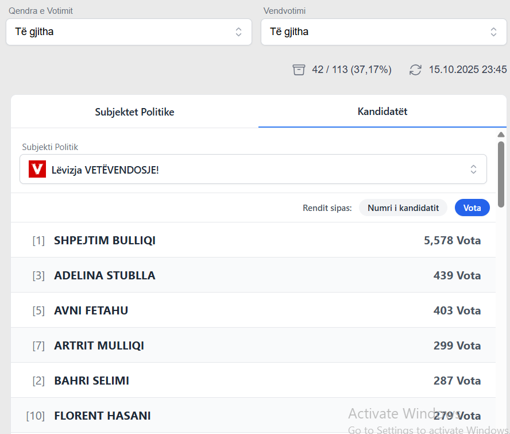Select candidate ADELINA STUBLLA
This screenshot has width=510, height=434.
pos(105,275)
